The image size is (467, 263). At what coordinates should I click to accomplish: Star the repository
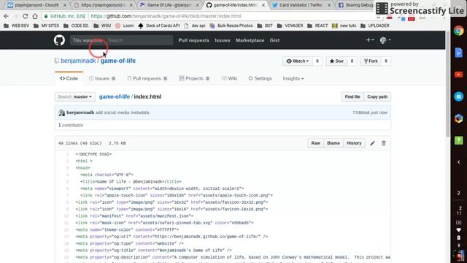pyautogui.click(x=336, y=61)
